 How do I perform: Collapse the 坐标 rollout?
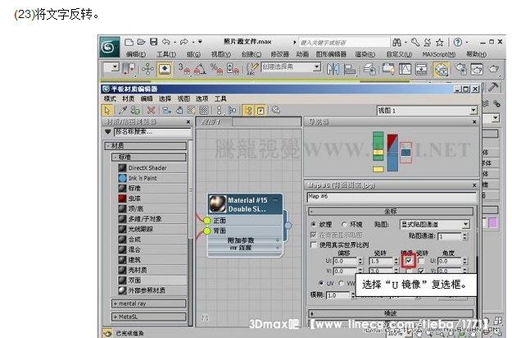pos(391,211)
